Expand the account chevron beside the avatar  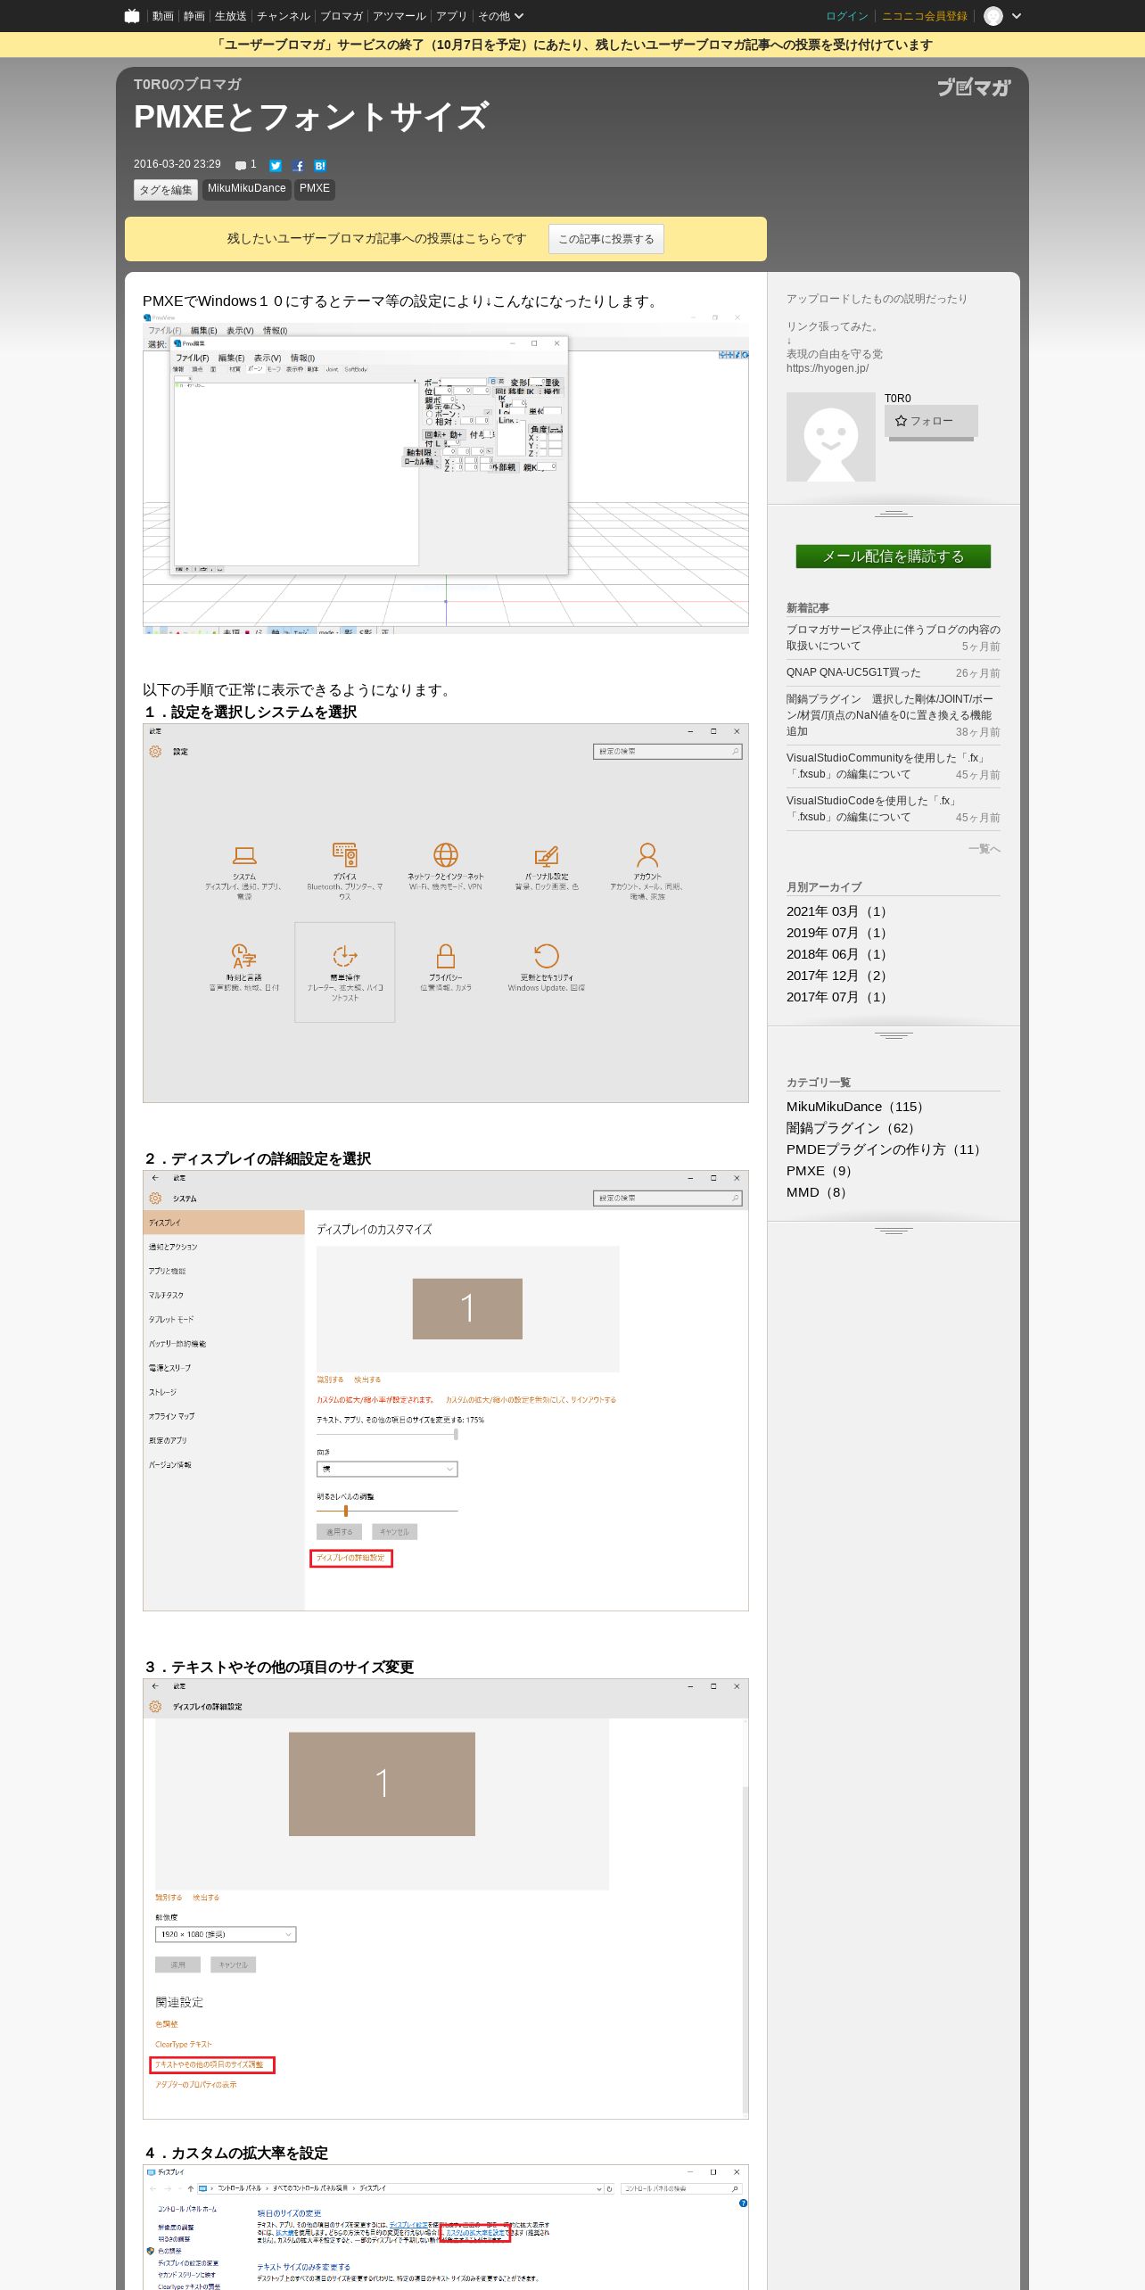1017,16
